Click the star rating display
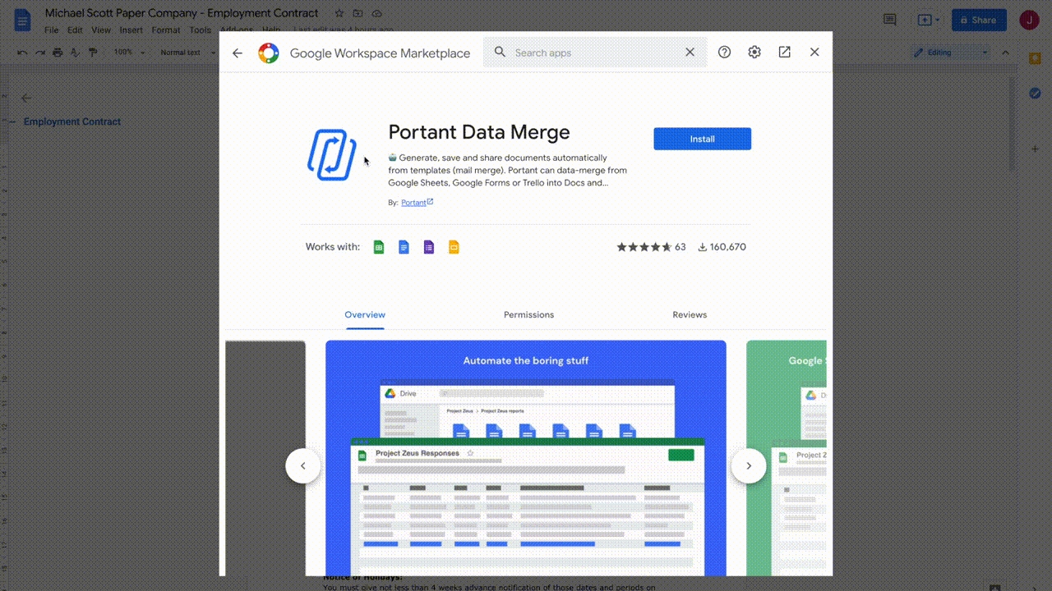1052x591 pixels. coord(644,247)
